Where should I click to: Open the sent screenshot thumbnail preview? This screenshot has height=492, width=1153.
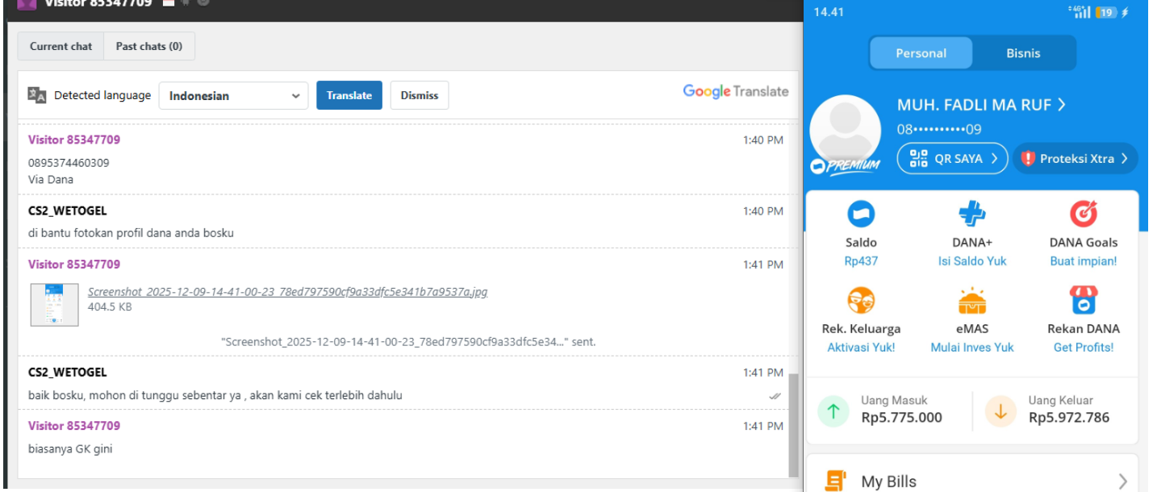(x=55, y=305)
